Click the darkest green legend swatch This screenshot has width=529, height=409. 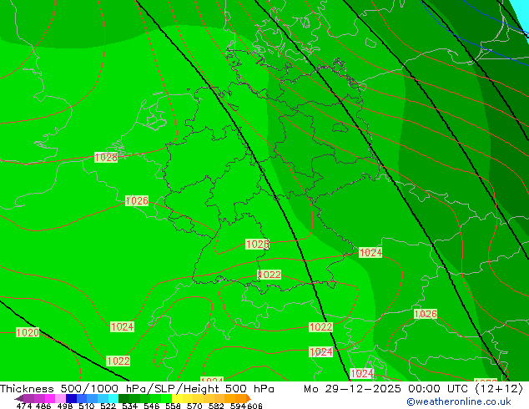click(123, 398)
